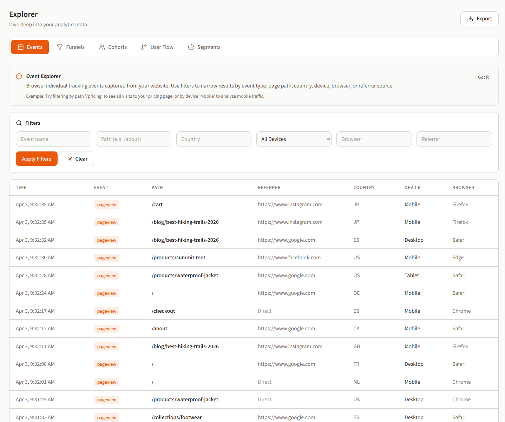Dismiss the banner with Got it
This screenshot has width=505, height=422.
(483, 77)
